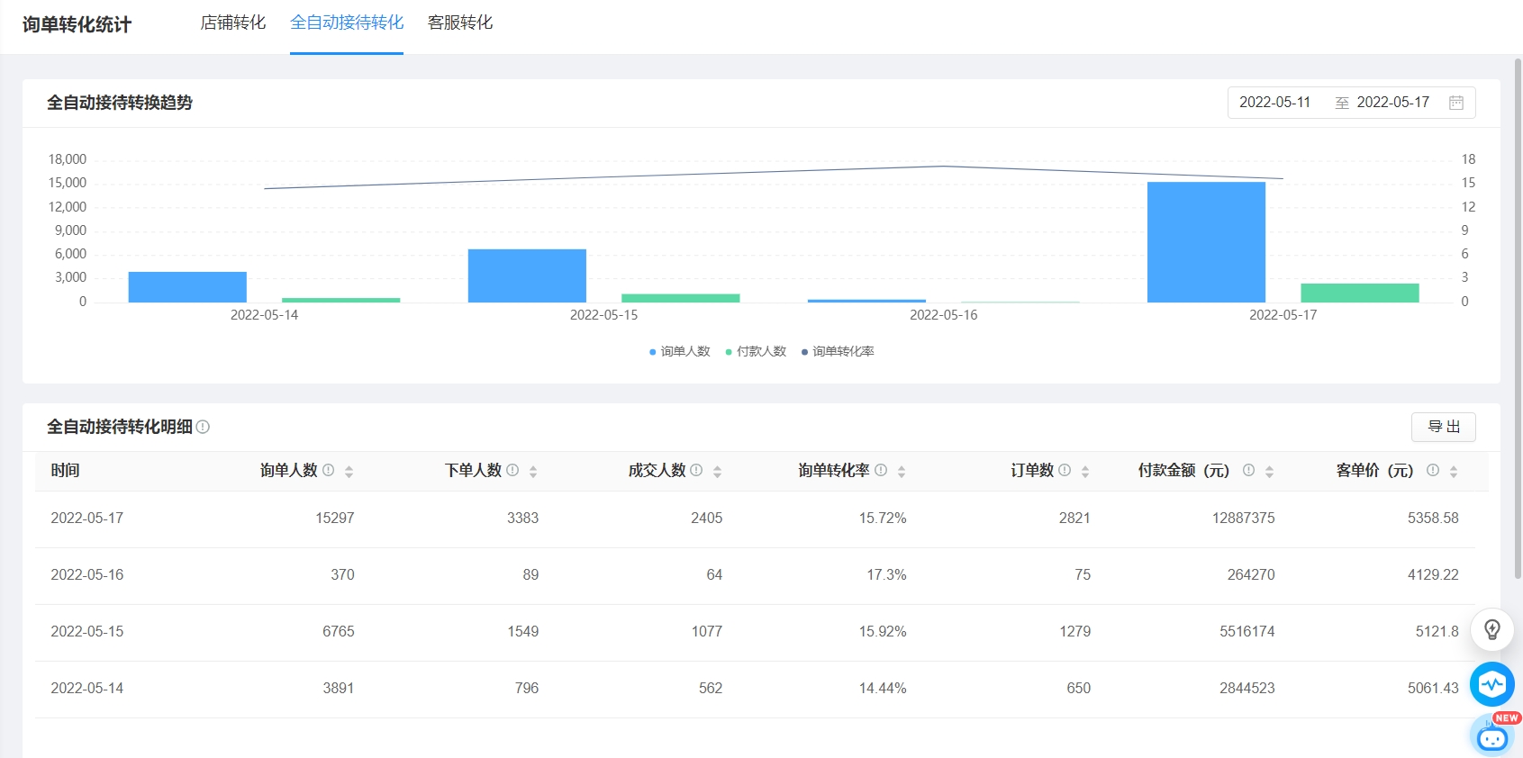Image resolution: width=1523 pixels, height=758 pixels.
Task: Toggle 付款人数 series in chart legend
Action: 756,351
